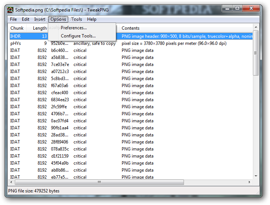Click the horizontal scrollbar thumb
The width and height of the screenshot is (270, 205).
99,182
